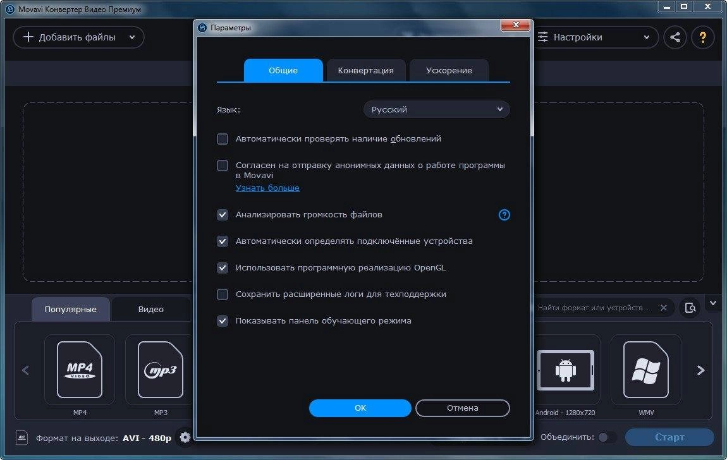
Task: Select the WMV format icon
Action: 646,370
